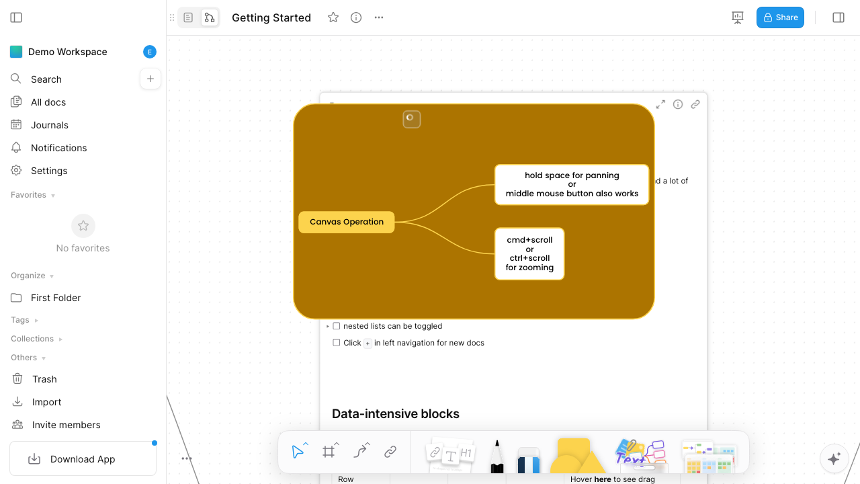Click the Data-intensive blocks heading

pos(396,413)
